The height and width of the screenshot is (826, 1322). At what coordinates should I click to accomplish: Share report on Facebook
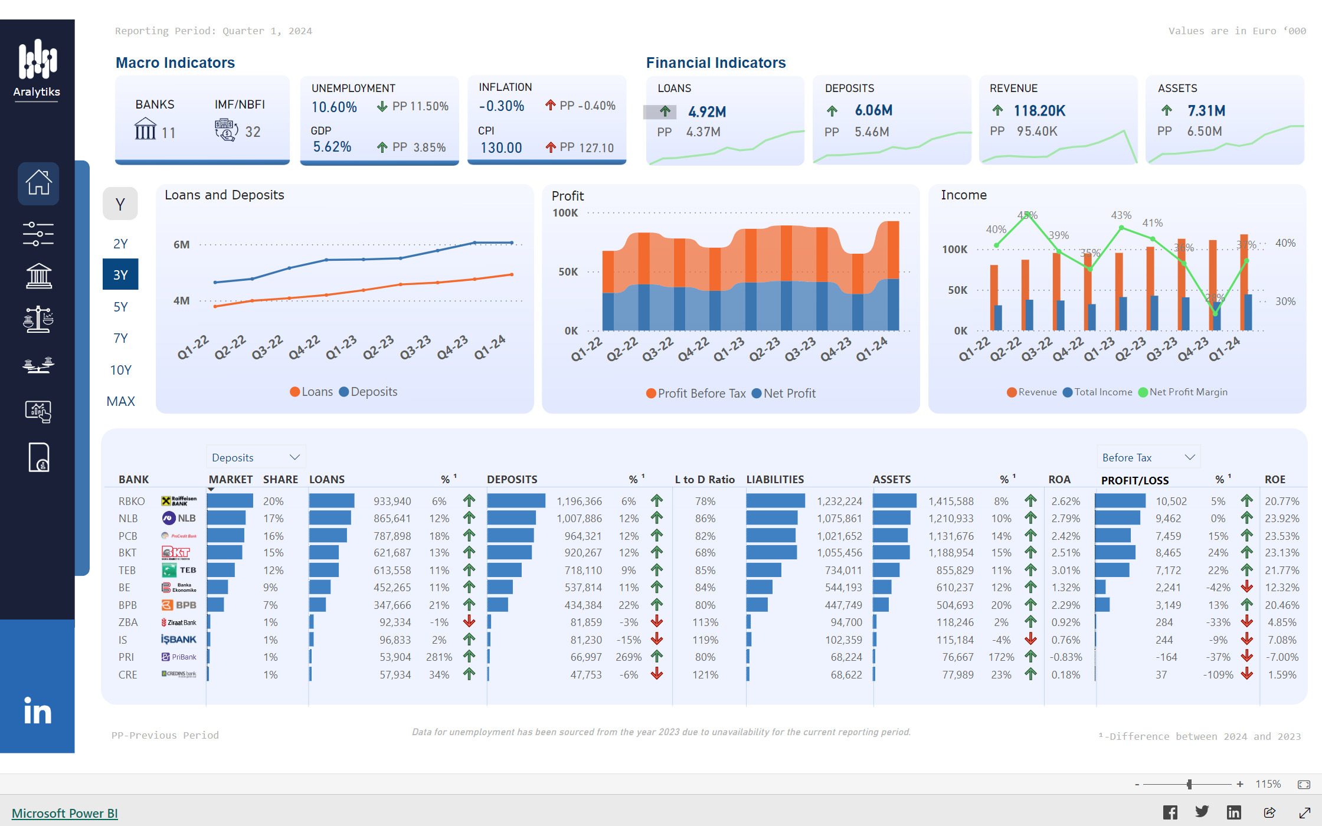tap(1170, 812)
